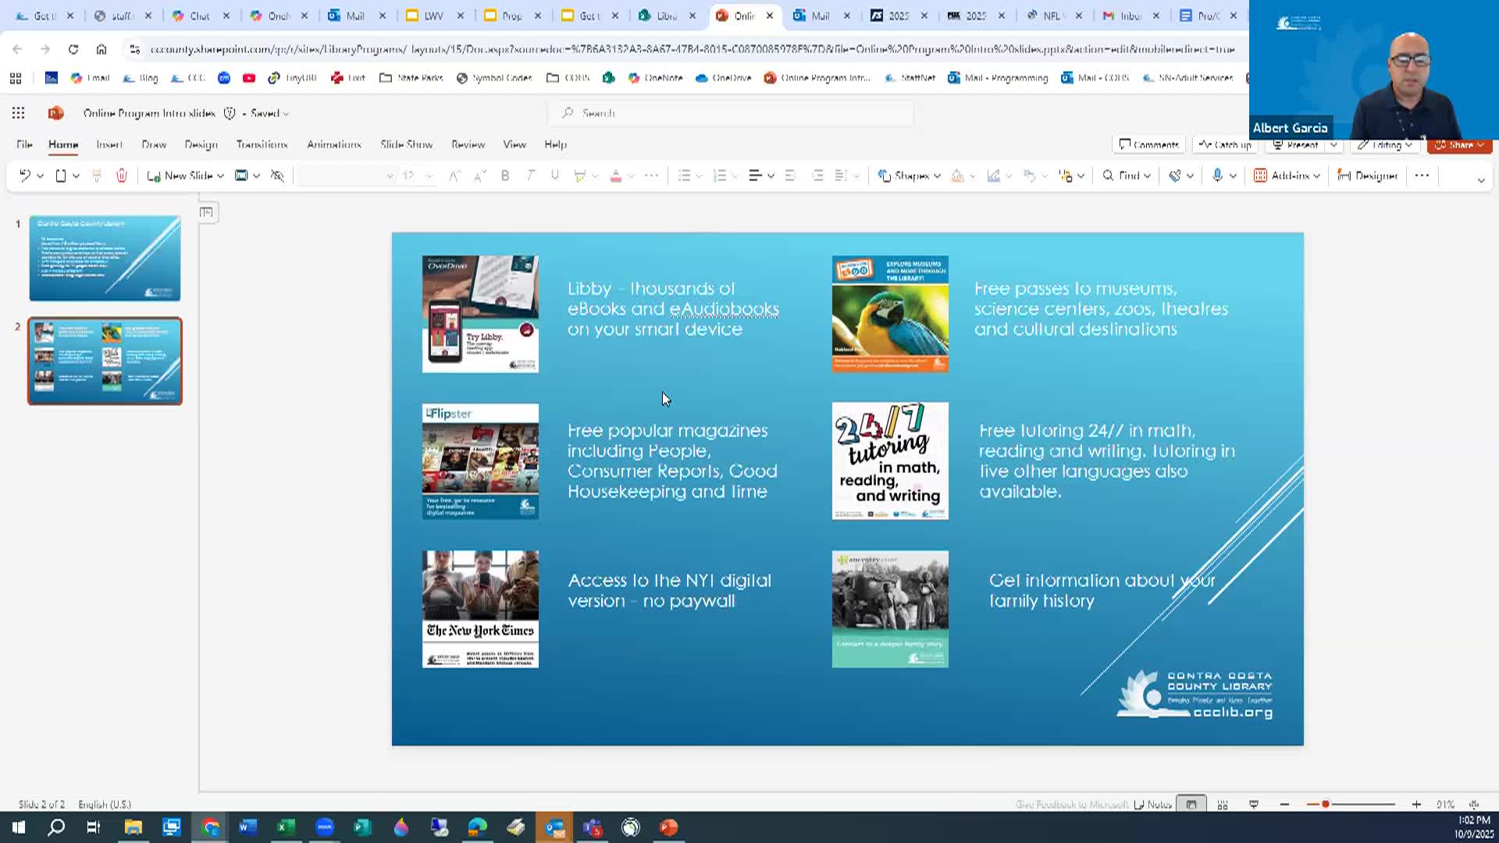Open the Slide Show ribbon tab
Screen dimensions: 1499x843
(406, 144)
